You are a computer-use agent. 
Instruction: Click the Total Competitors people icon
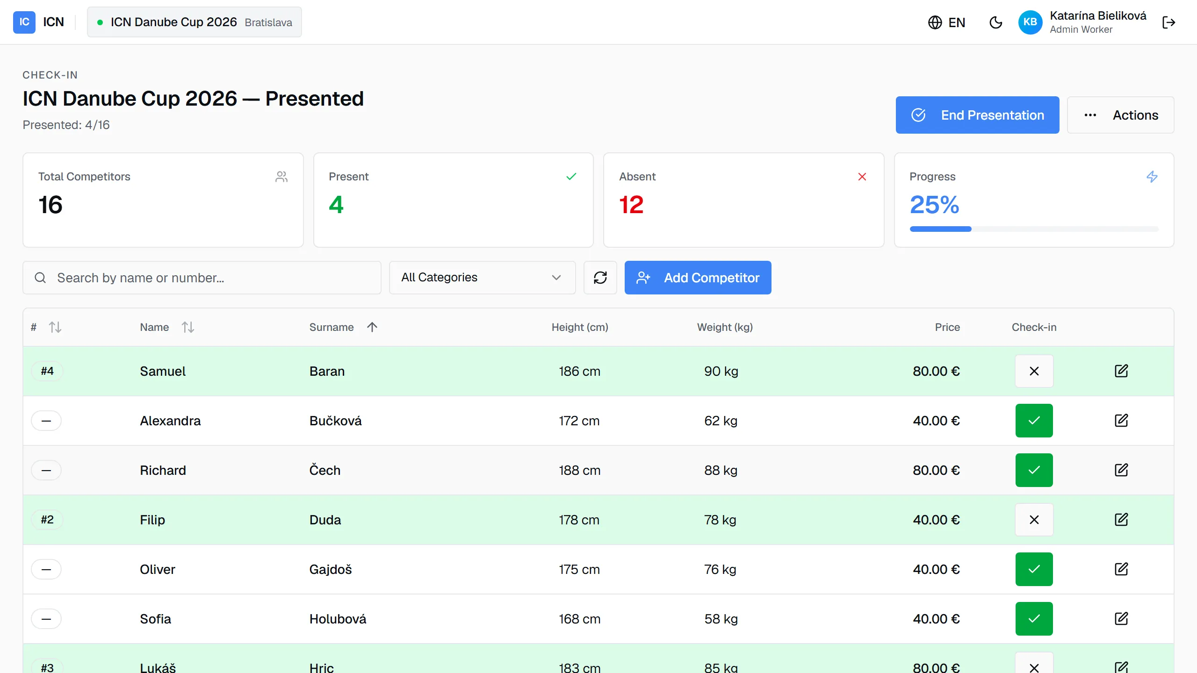pyautogui.click(x=281, y=177)
